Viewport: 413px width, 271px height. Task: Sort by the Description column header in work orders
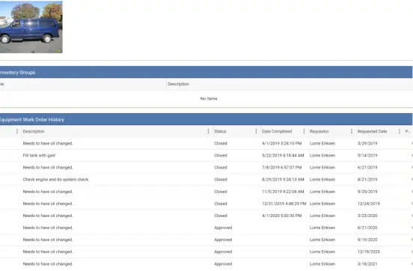pyautogui.click(x=34, y=131)
